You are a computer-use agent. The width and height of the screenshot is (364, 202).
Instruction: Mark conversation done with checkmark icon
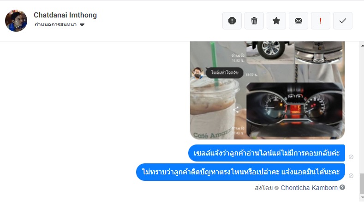click(343, 21)
